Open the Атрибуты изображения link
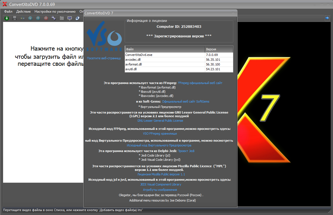The height and width of the screenshot is (215, 333). point(160,190)
